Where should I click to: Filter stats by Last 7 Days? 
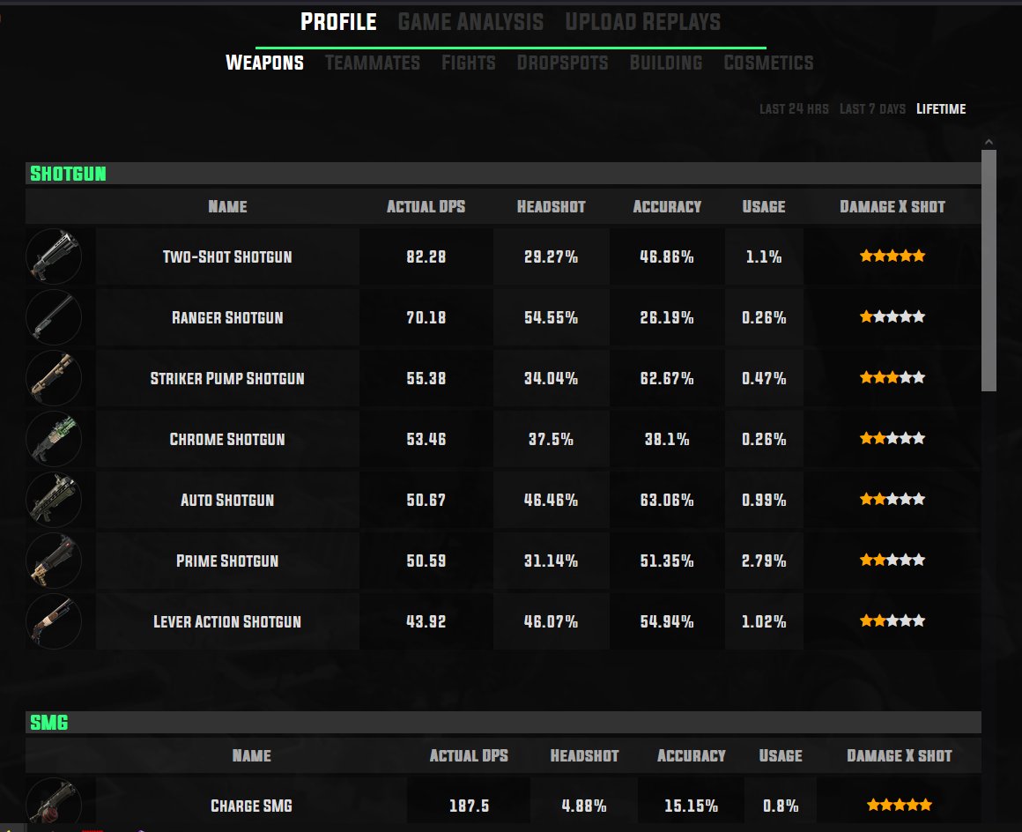pos(873,109)
